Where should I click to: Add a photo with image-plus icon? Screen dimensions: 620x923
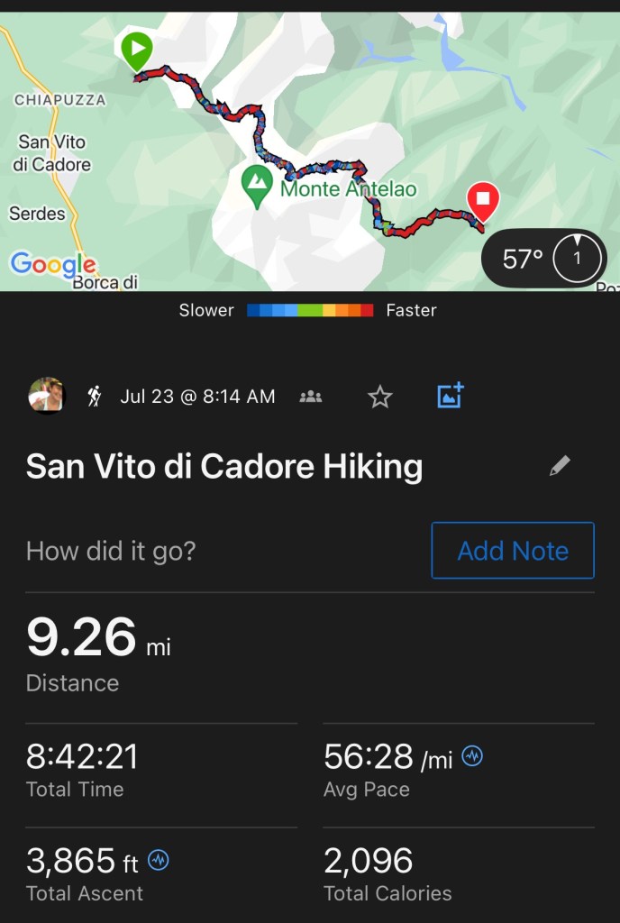point(450,396)
